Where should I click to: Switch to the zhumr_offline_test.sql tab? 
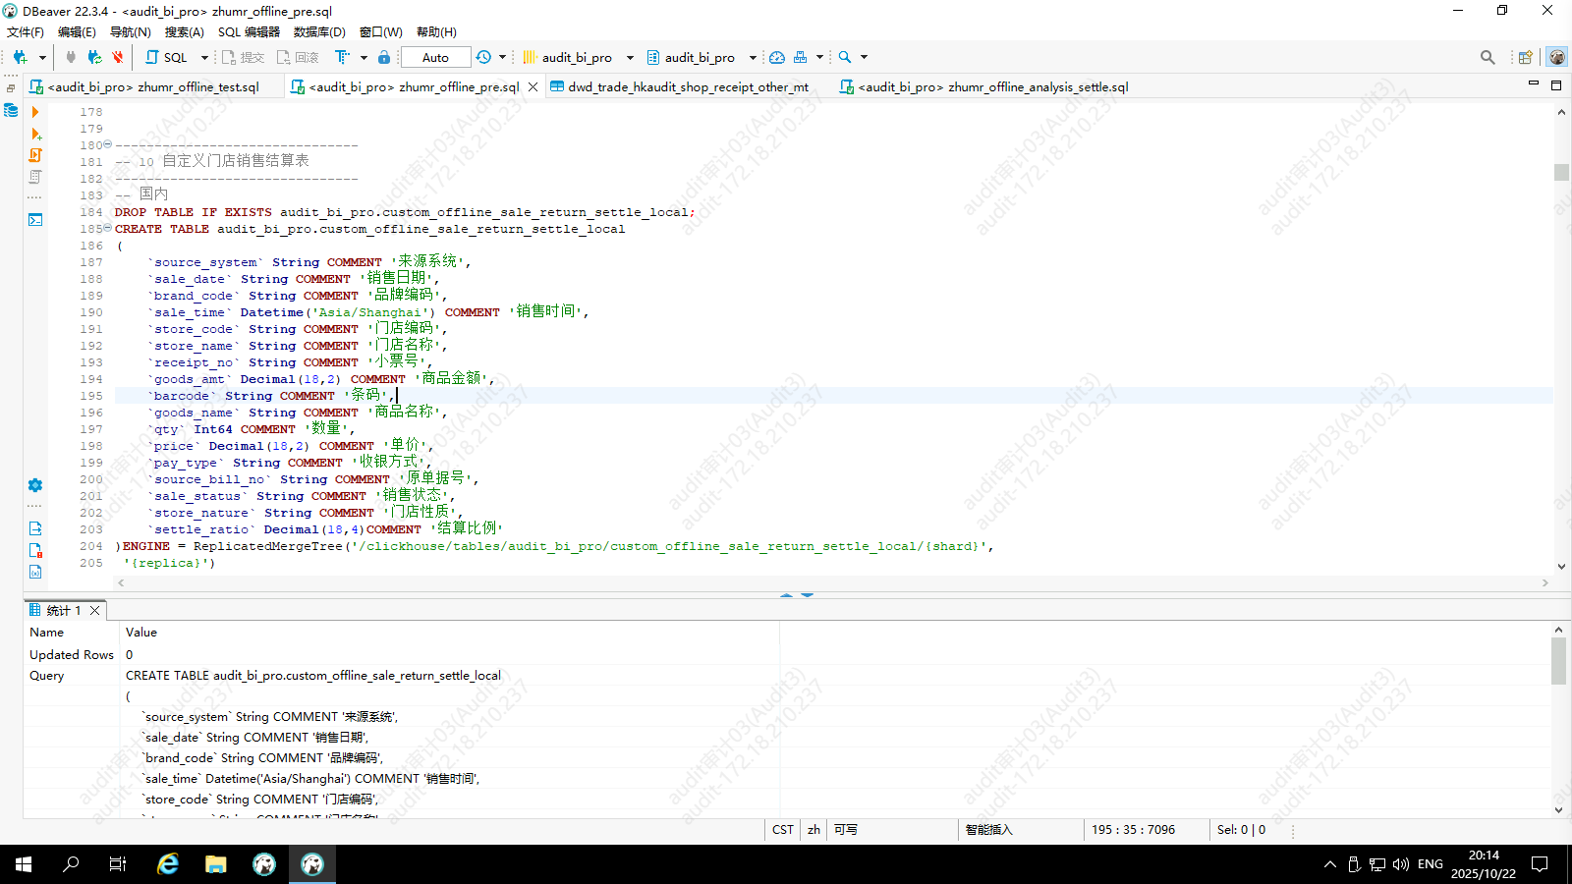point(153,86)
